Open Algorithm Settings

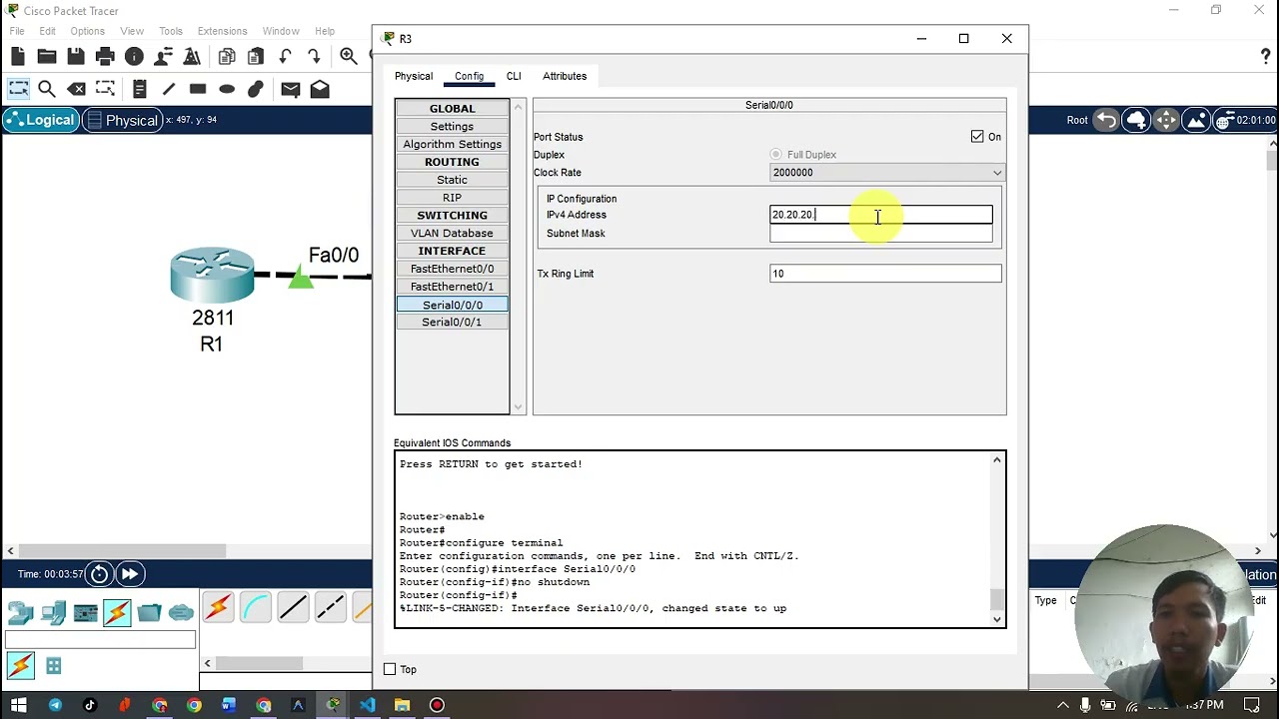pyautogui.click(x=452, y=144)
